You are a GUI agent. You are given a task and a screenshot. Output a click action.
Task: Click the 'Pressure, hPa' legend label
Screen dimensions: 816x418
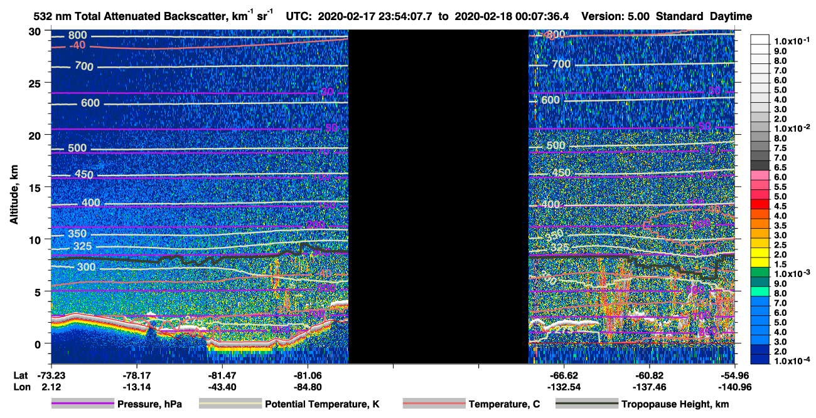[149, 404]
